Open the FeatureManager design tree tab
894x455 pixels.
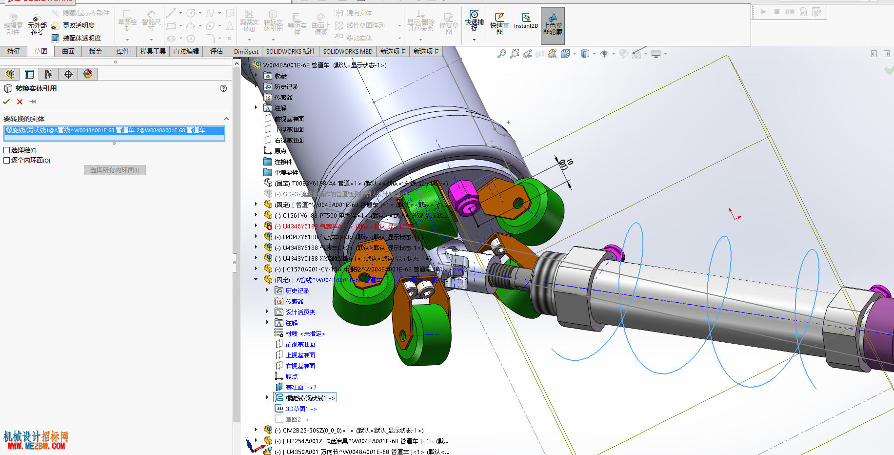click(10, 74)
